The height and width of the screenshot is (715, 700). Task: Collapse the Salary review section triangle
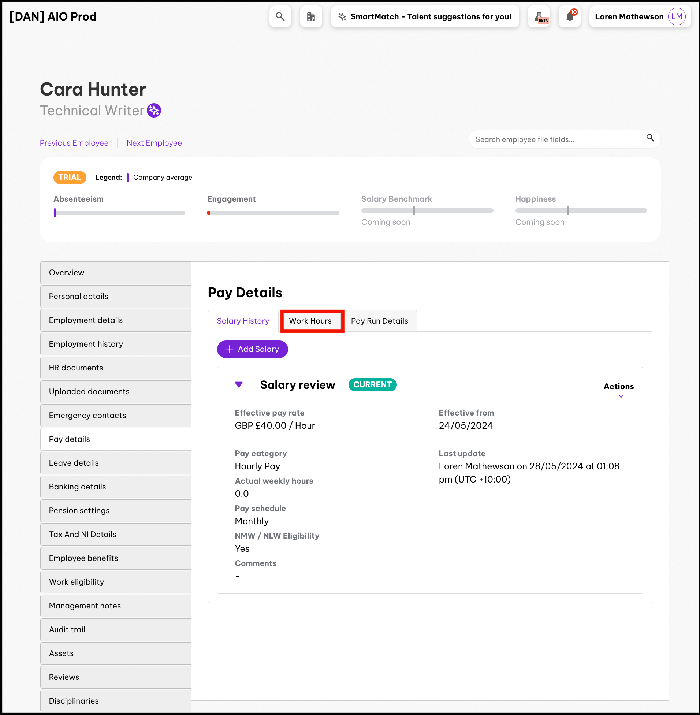coord(239,384)
